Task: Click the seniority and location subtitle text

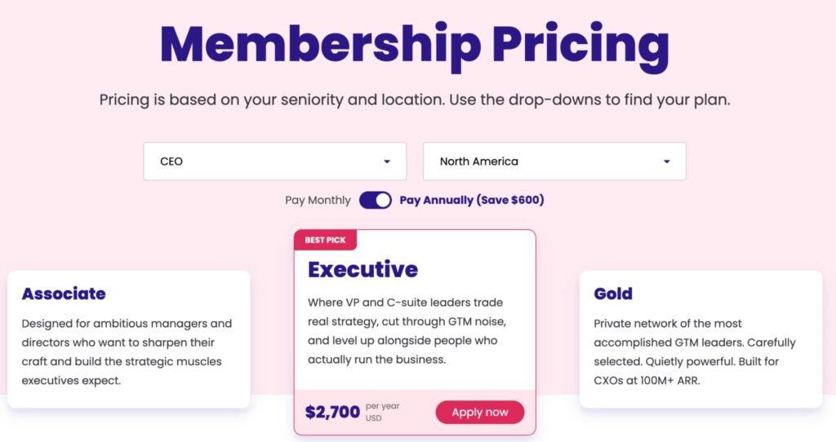Action: point(415,100)
